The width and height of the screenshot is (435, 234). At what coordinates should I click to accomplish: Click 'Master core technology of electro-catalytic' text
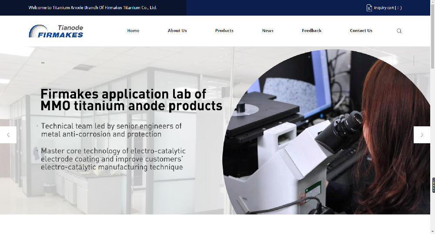(113, 158)
